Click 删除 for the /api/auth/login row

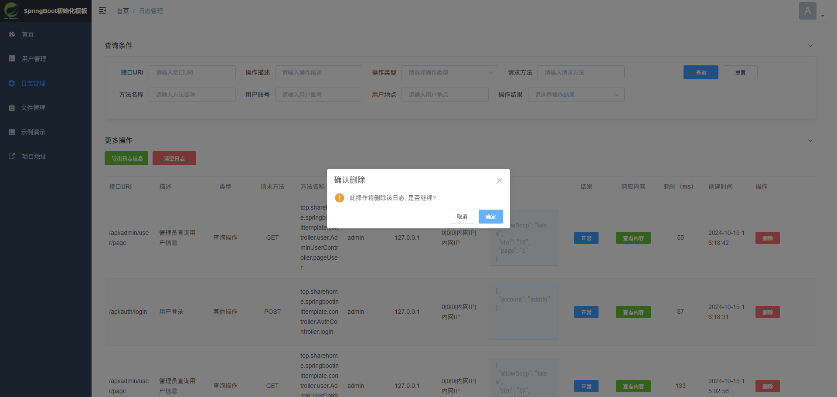coord(768,312)
